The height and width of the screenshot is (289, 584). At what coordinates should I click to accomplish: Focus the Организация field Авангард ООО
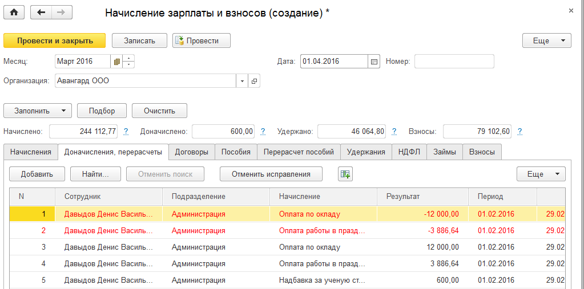[x=146, y=81]
